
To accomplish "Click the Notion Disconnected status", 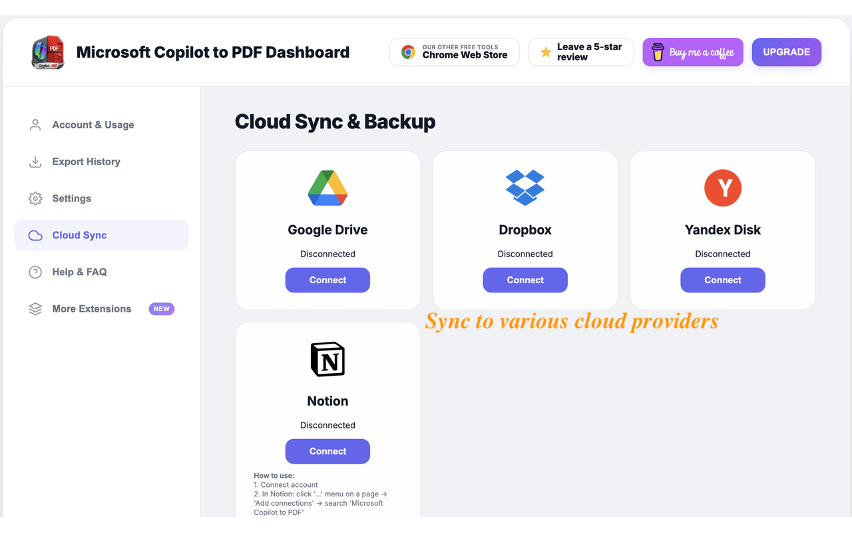I will [x=327, y=425].
